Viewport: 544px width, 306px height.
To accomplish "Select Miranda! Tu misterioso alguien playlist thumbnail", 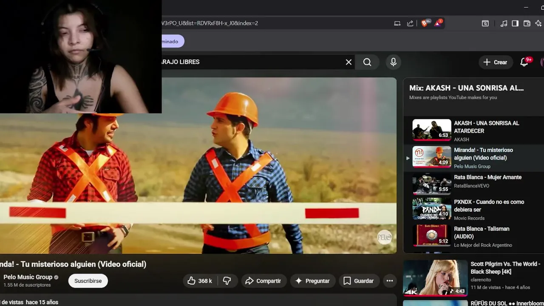I will (432, 157).
